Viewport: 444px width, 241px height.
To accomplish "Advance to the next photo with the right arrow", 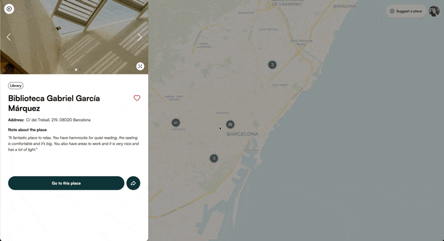I will coord(140,37).
